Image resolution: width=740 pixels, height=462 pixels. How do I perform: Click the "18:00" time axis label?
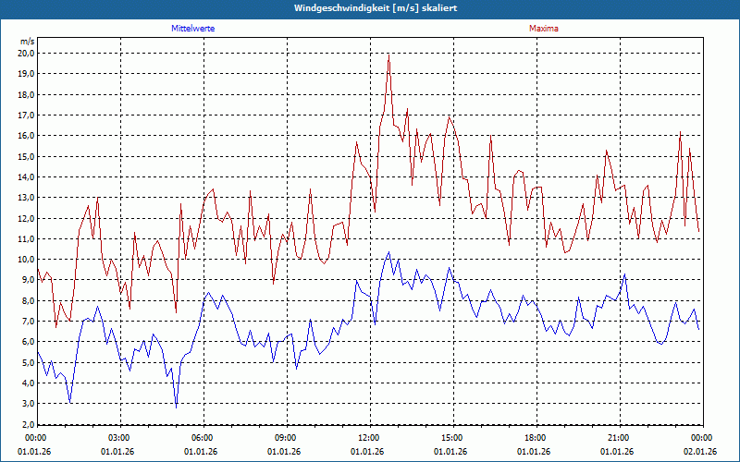(x=537, y=438)
